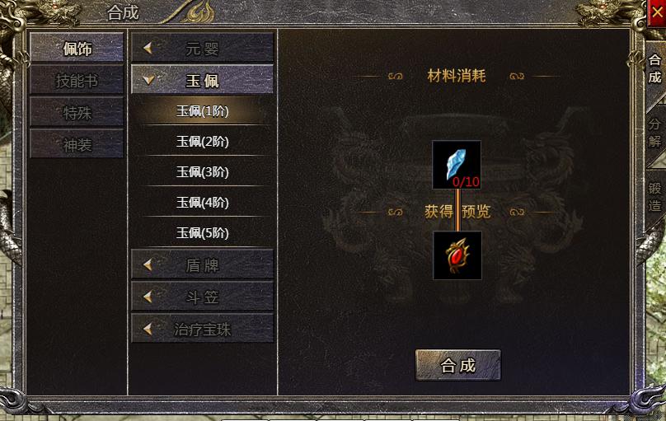
Task: Select the 玉佩(5阶) entry
Action: (x=202, y=233)
